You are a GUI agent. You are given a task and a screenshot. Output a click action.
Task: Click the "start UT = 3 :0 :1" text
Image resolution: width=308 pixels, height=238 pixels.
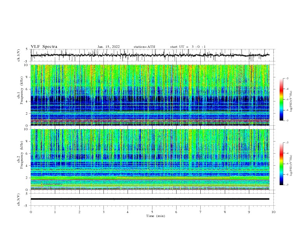pos(188,47)
